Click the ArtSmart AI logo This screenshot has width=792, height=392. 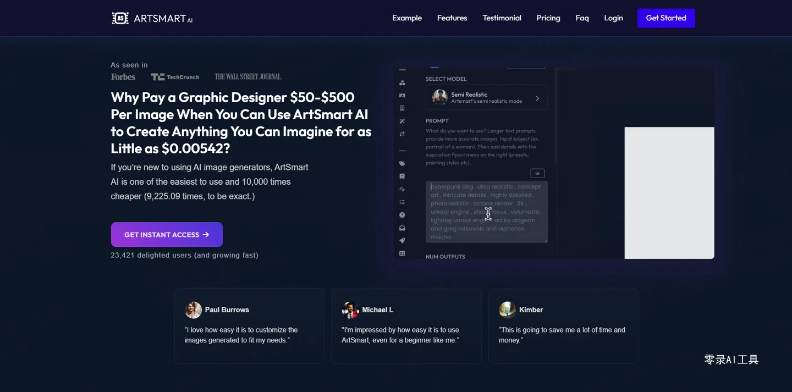[x=152, y=18]
